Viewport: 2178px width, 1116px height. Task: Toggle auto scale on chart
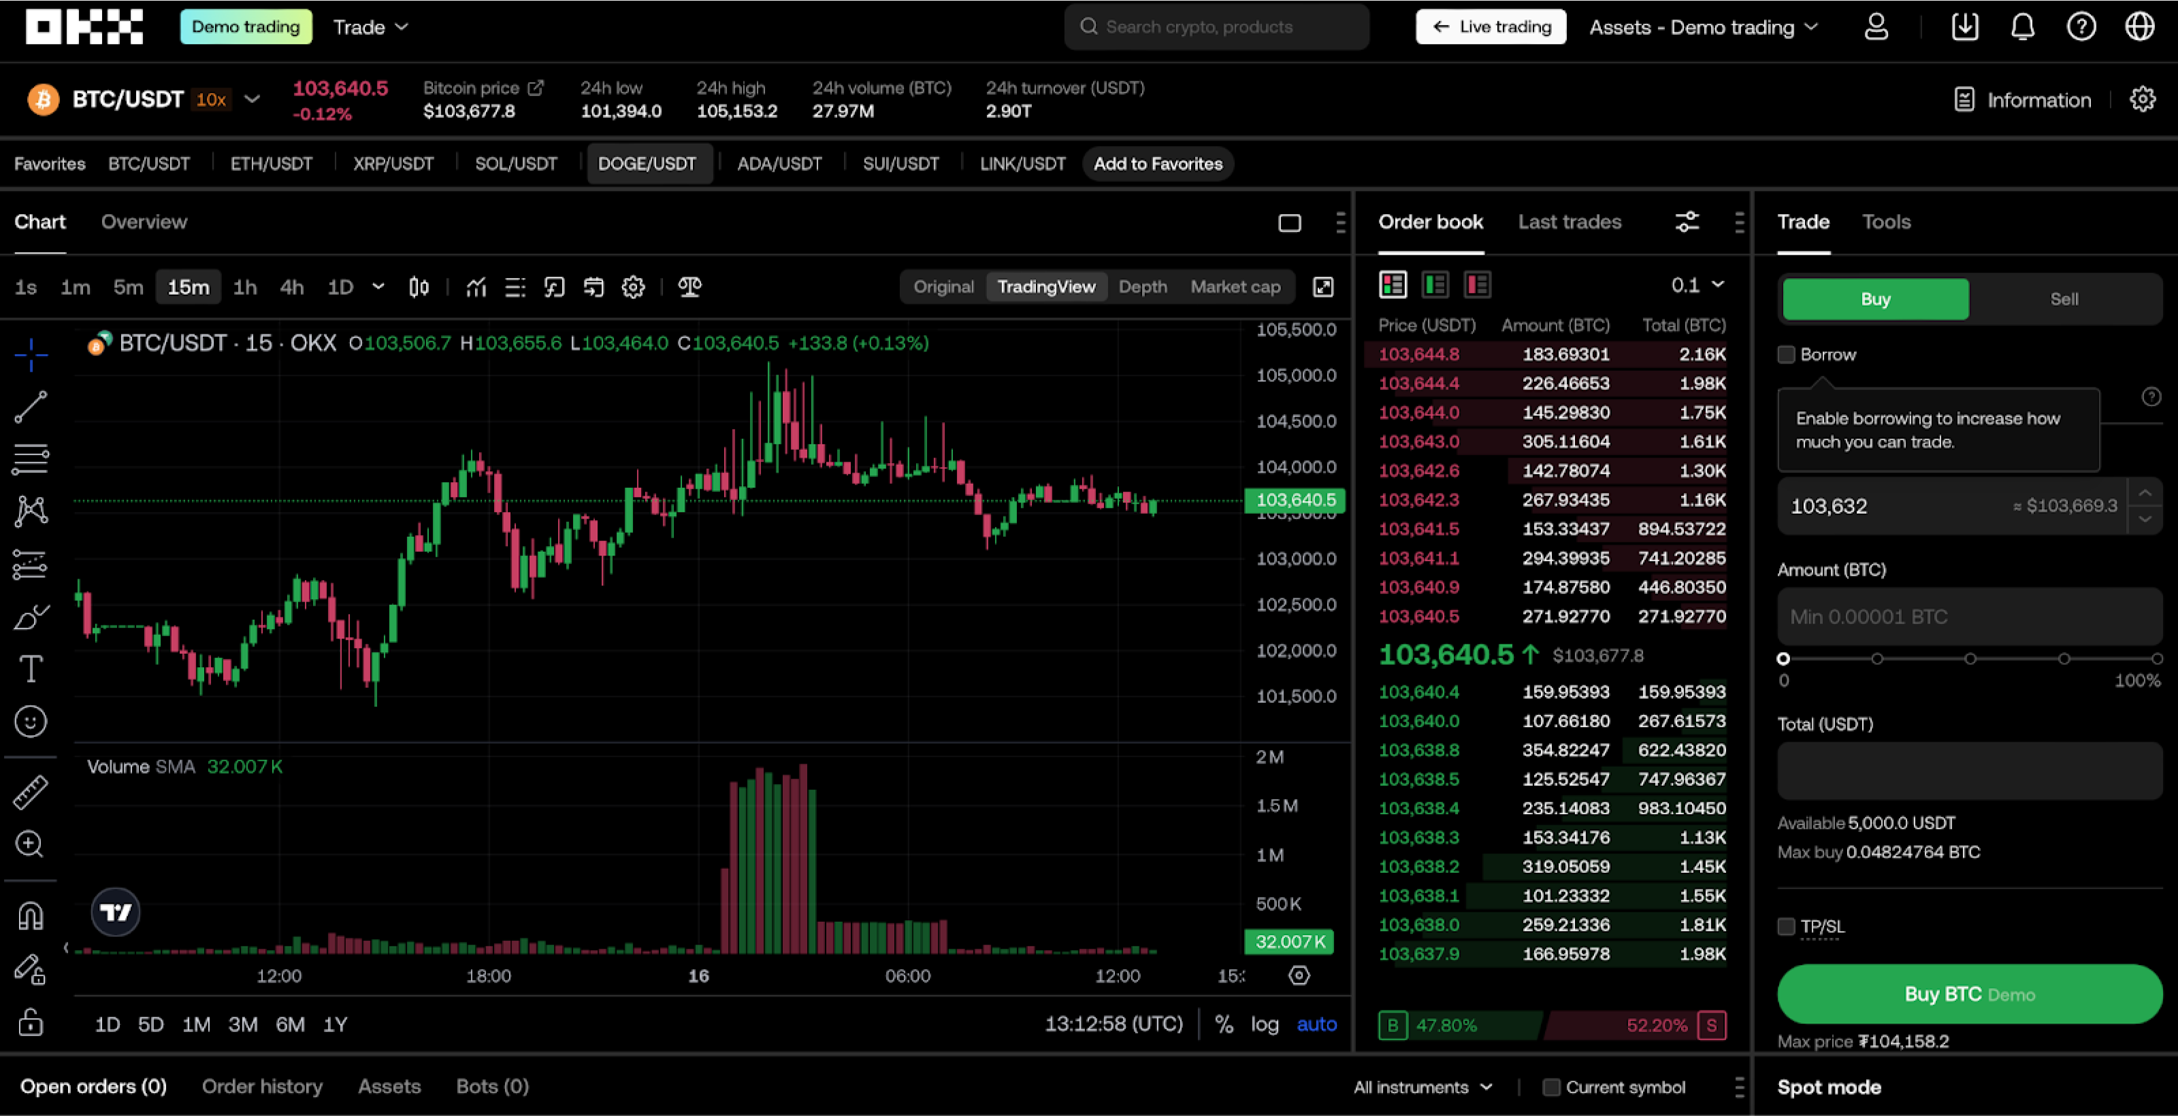[1316, 1025]
